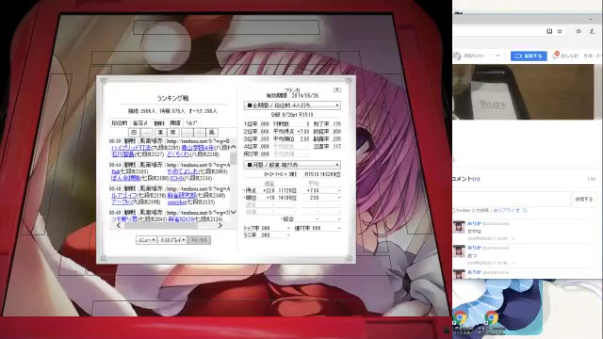Click the コメント section heading
The image size is (603, 339).
tap(466, 179)
